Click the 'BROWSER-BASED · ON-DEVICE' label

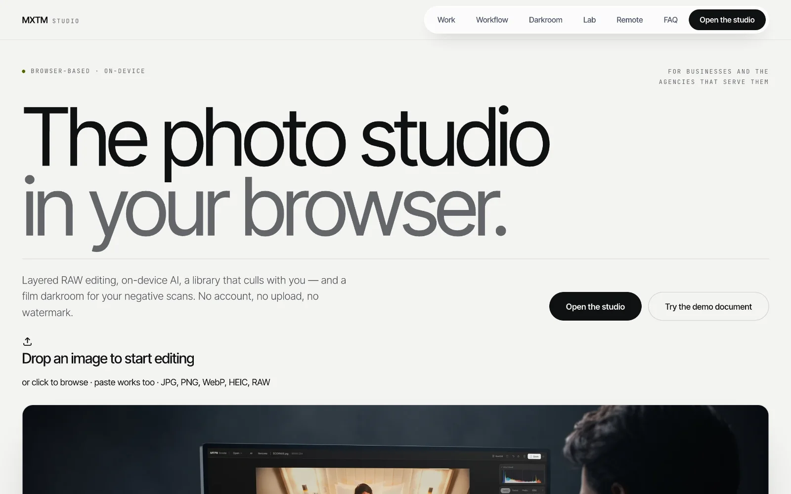84,71
